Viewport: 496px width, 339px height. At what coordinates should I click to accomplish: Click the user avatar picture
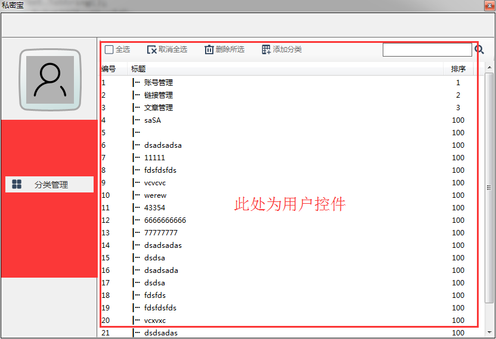pos(50,80)
